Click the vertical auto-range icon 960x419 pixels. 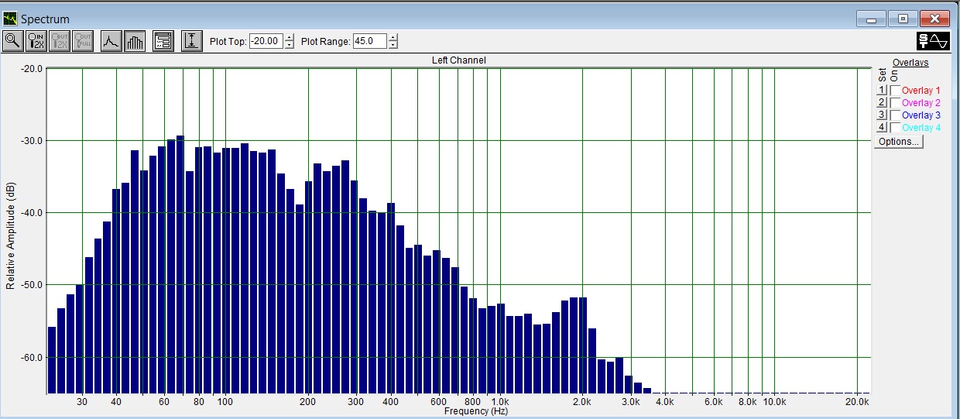[x=191, y=41]
